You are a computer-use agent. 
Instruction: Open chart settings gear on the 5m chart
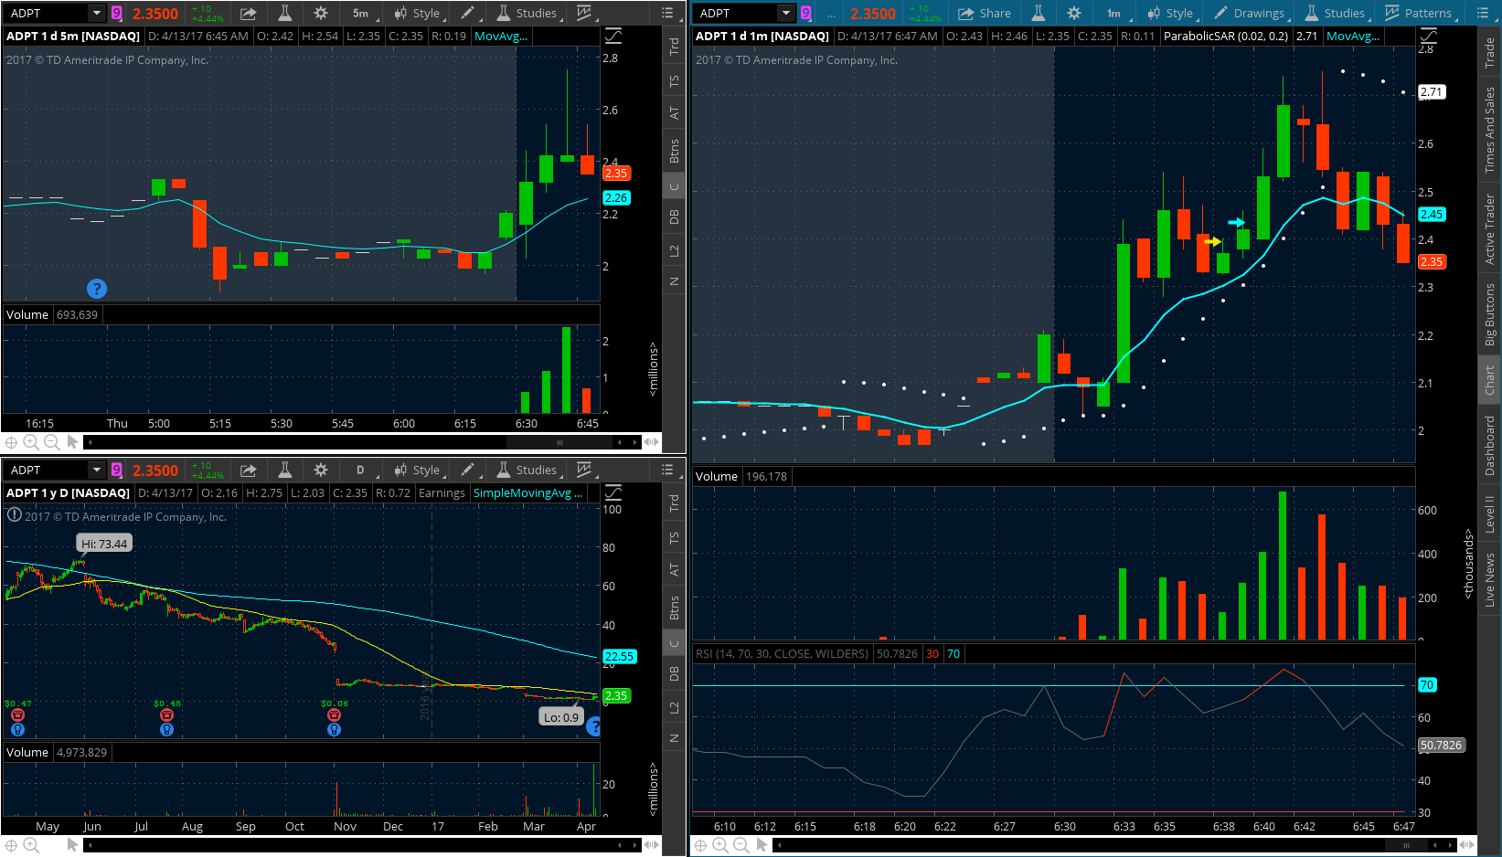(x=320, y=13)
